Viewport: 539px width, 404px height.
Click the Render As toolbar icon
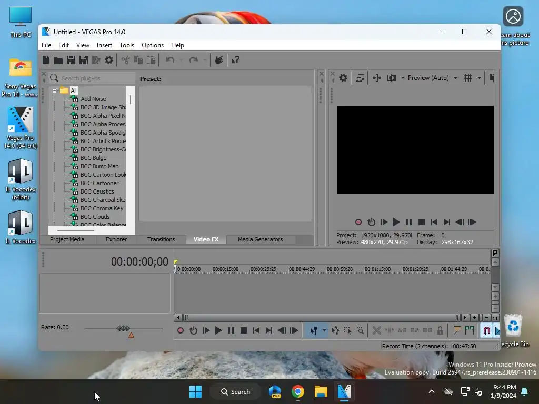(x=96, y=60)
